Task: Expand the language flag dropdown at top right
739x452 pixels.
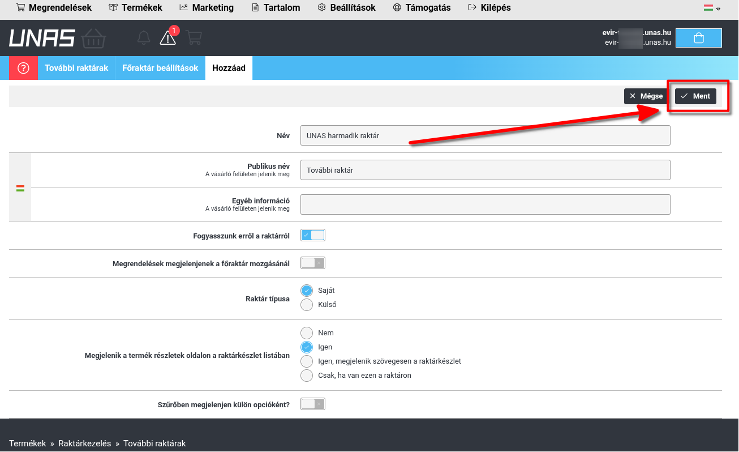Action: point(712,8)
